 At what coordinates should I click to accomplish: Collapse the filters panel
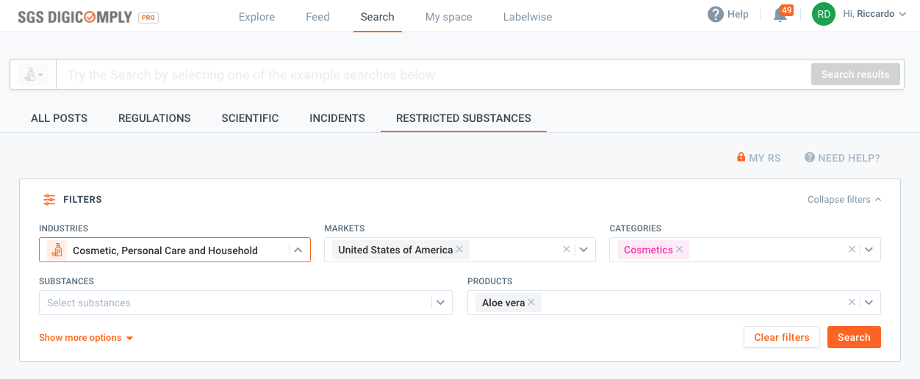coord(844,200)
